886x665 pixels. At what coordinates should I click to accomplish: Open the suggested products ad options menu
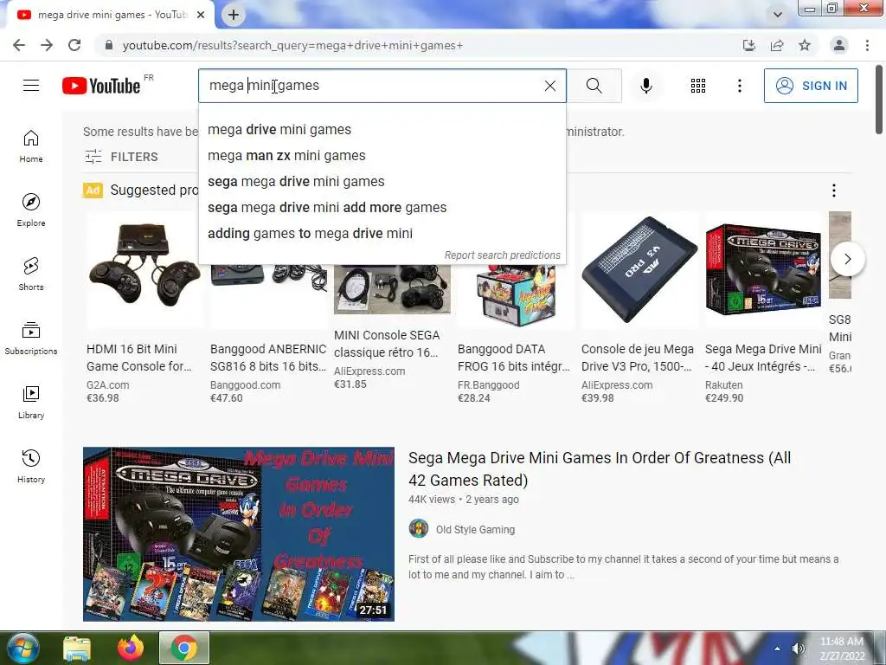coord(833,190)
